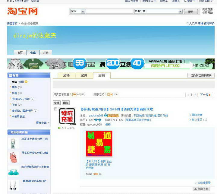Open the 首页 tab under the banner

coord(20,53)
